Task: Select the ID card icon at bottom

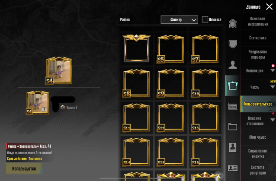Action: pyautogui.click(x=232, y=168)
